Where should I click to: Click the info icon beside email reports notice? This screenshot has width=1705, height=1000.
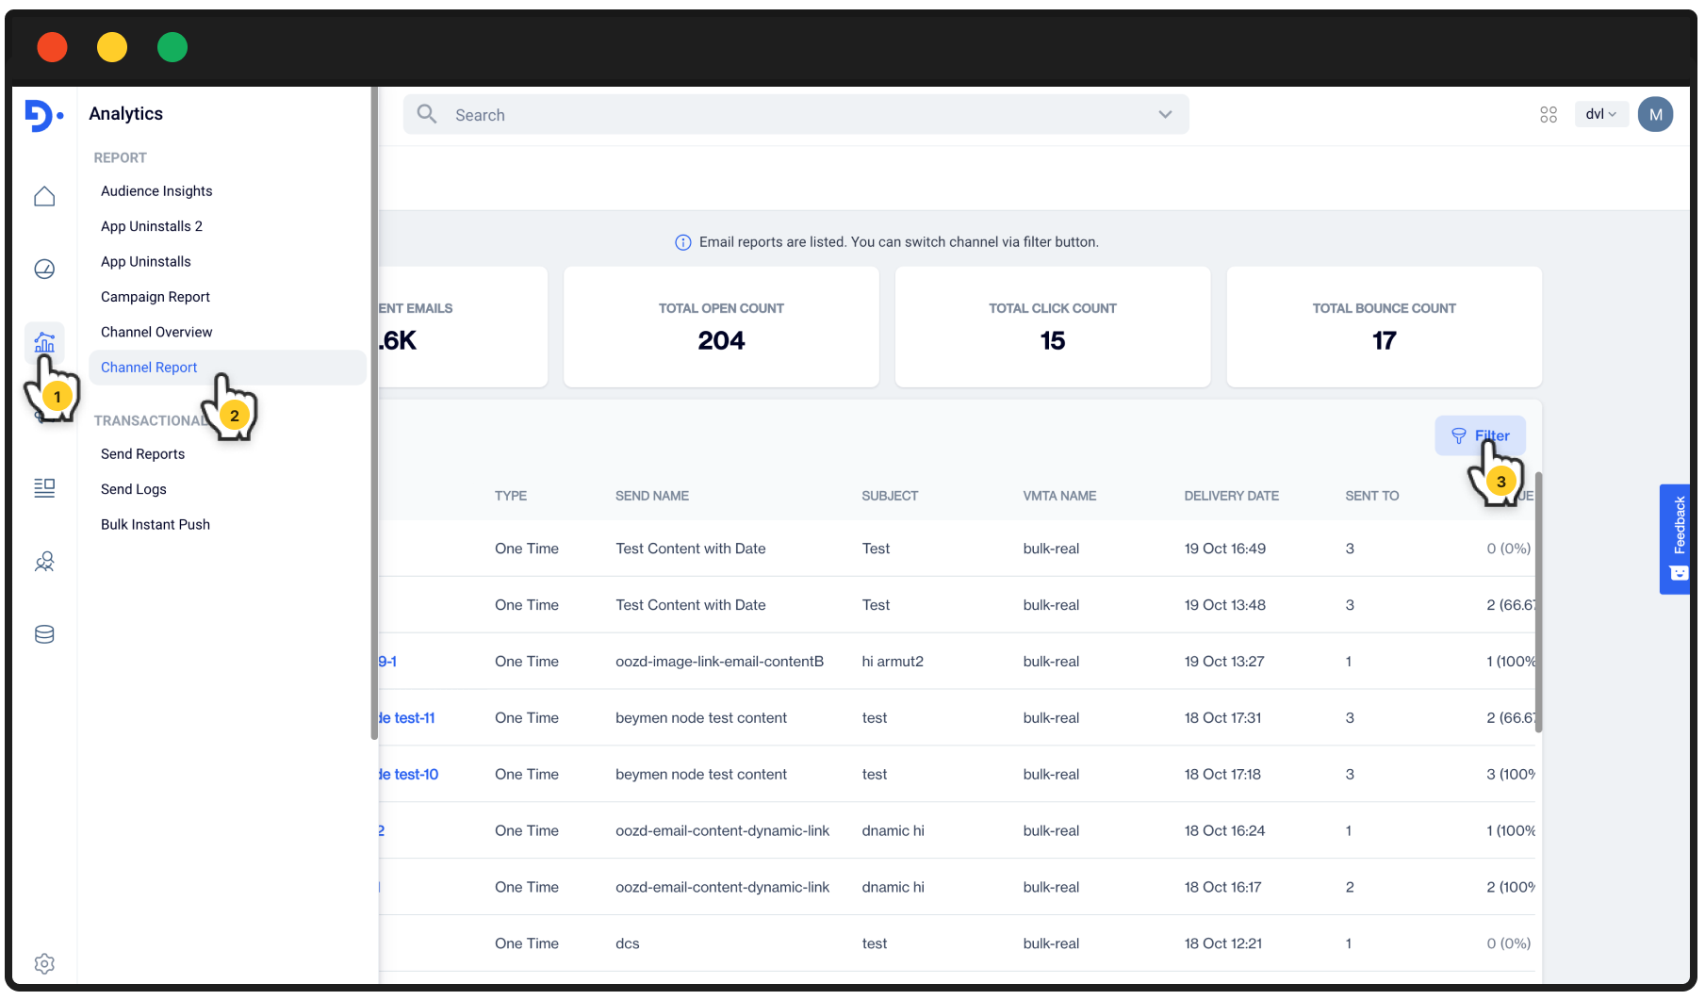pyautogui.click(x=683, y=242)
